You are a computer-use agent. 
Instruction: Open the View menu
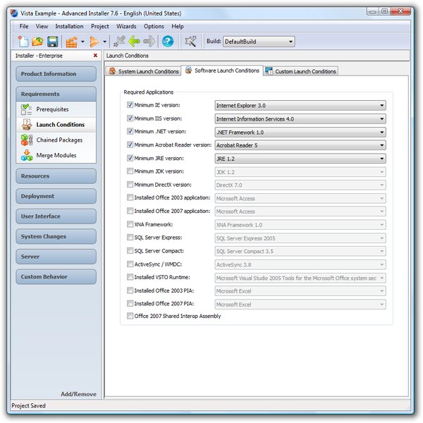tap(42, 27)
